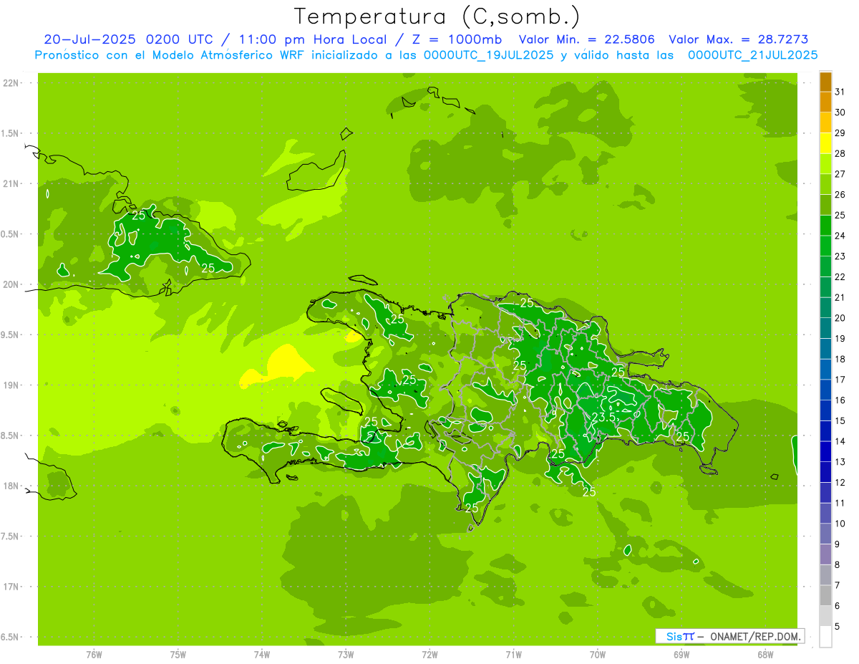Click the yellow legend swatch between 28 and 29
The height and width of the screenshot is (664, 859).
tap(825, 143)
